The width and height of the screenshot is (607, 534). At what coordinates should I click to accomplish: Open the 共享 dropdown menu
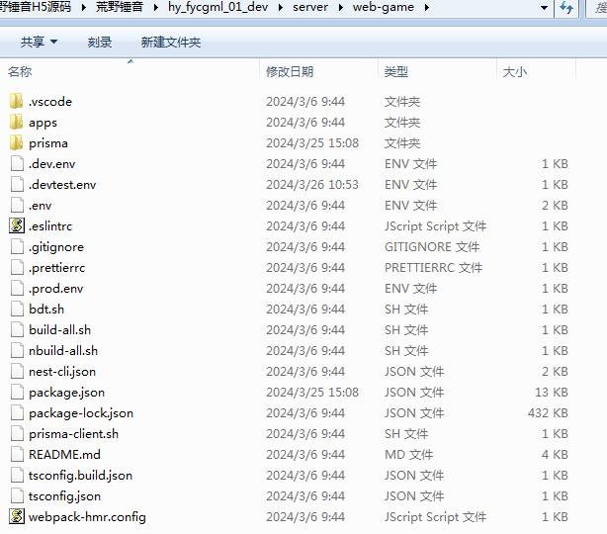[39, 43]
